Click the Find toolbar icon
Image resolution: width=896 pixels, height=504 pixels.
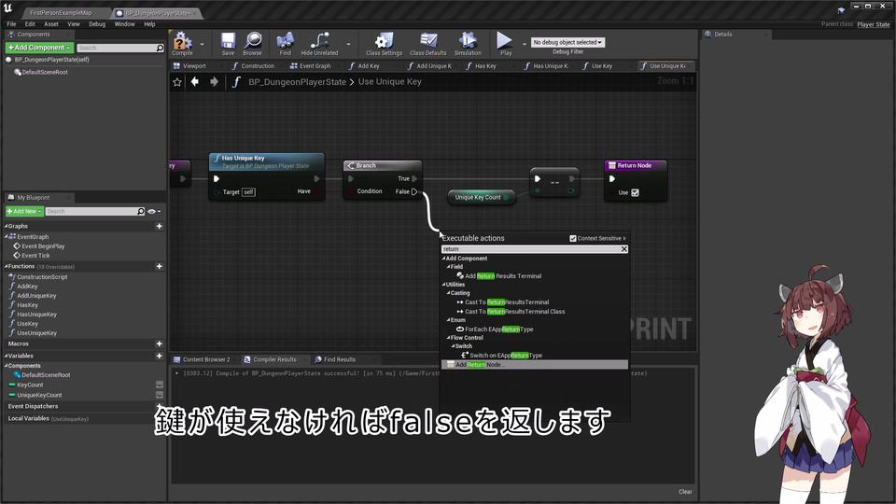click(286, 42)
